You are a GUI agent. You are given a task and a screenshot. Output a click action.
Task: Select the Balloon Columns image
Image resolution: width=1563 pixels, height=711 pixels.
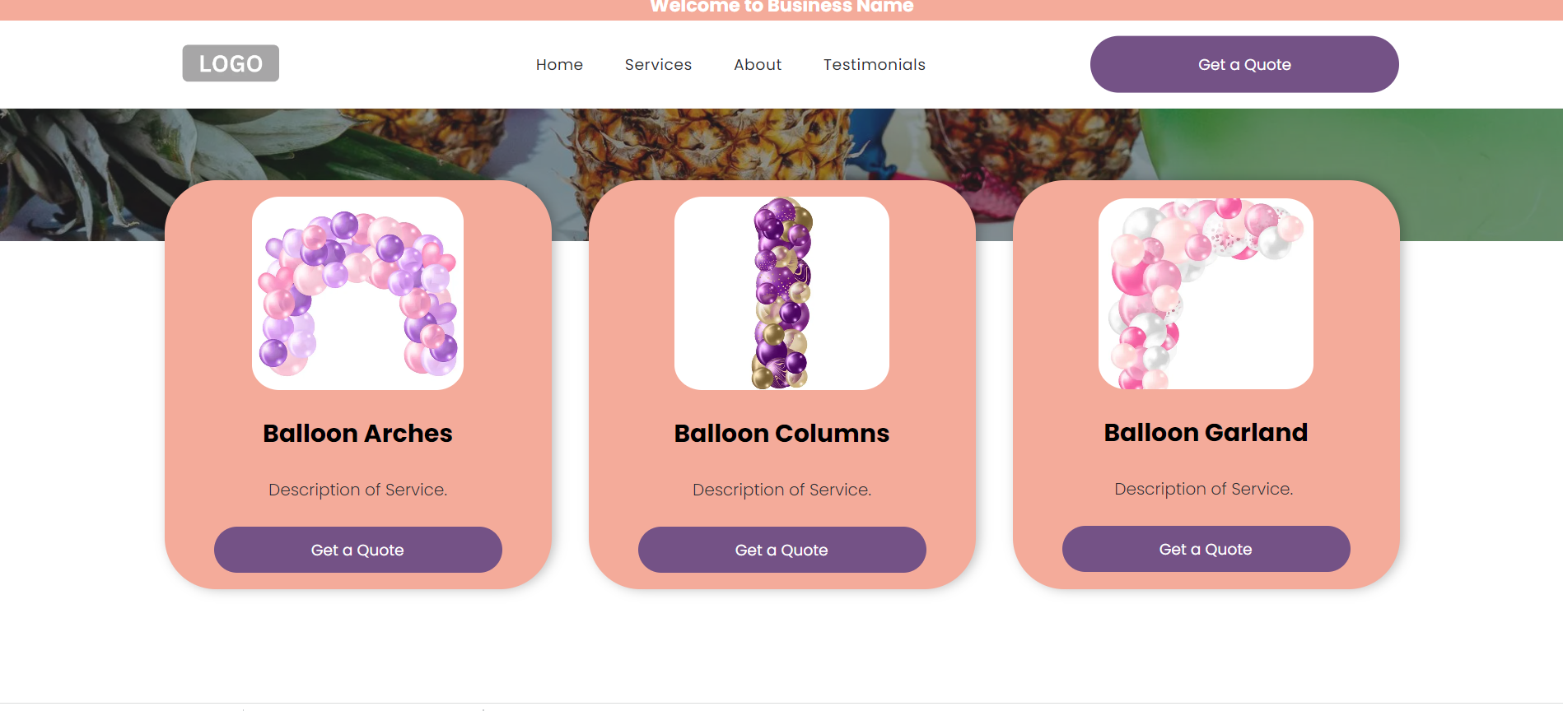[x=781, y=293]
